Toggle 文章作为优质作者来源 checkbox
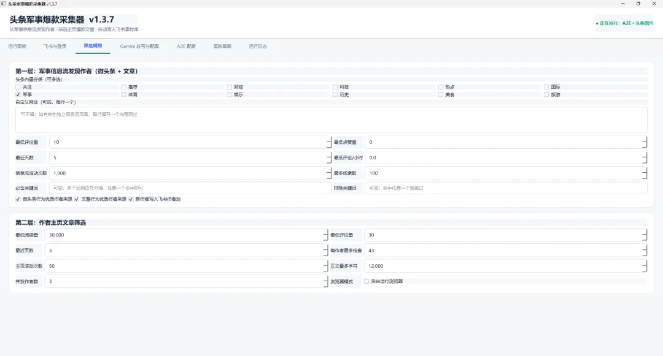663x356 pixels. 77,199
